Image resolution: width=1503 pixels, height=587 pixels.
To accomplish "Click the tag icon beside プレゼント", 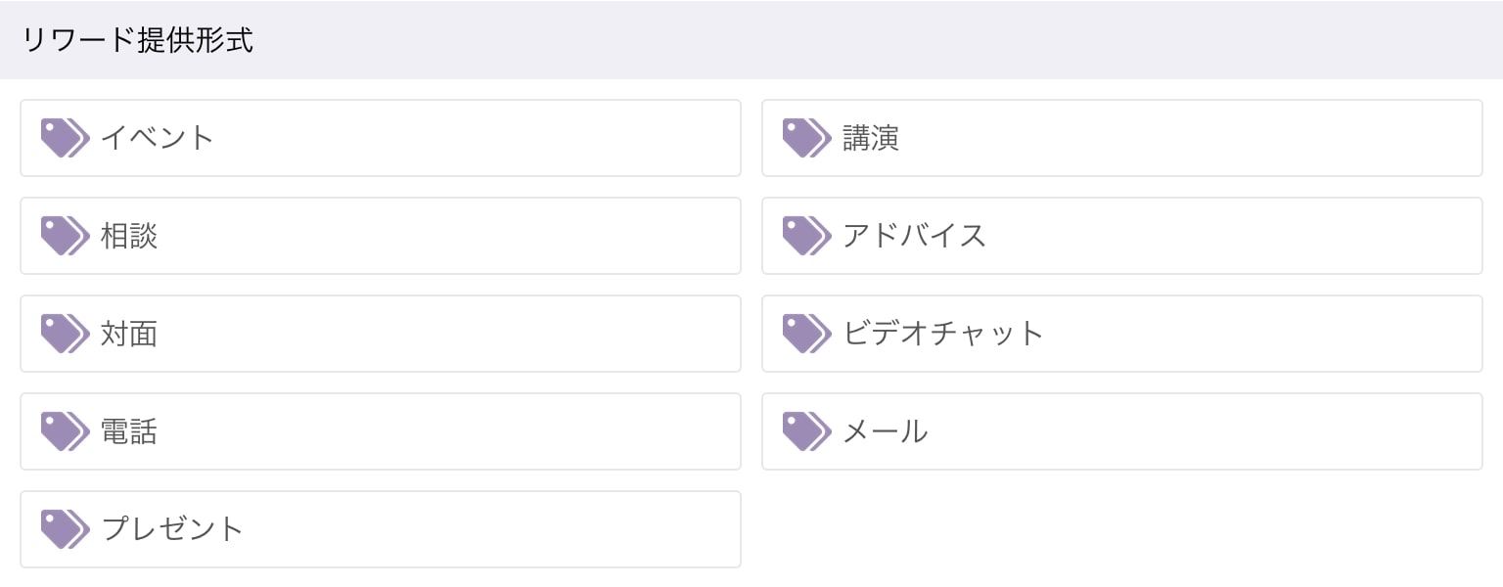I will [66, 529].
